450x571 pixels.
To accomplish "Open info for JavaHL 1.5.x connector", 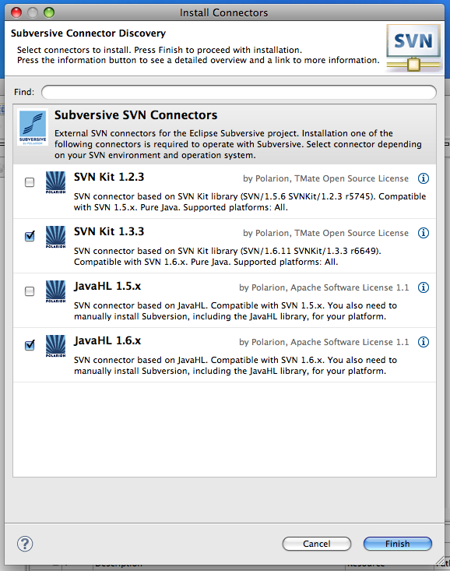I will point(423,287).
